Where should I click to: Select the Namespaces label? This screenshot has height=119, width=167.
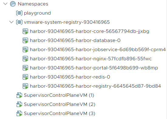(x=33, y=4)
